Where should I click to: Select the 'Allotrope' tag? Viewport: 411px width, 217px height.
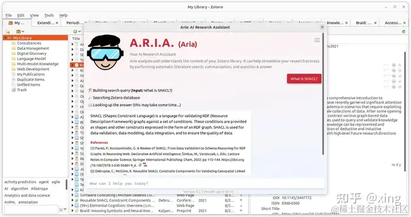pos(39,188)
